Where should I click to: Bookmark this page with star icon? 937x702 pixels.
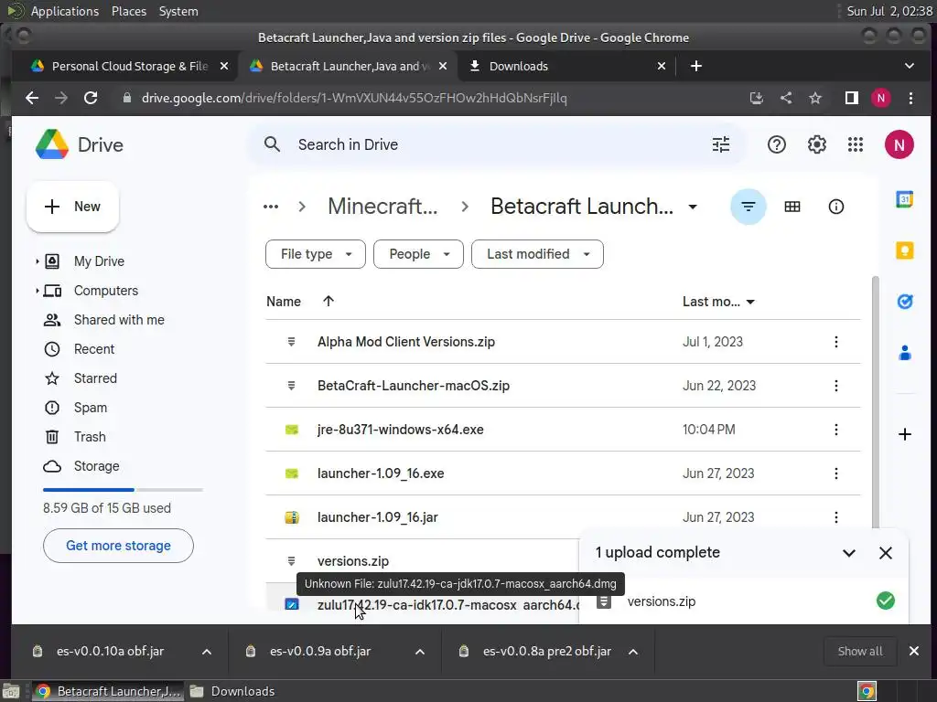(x=815, y=98)
